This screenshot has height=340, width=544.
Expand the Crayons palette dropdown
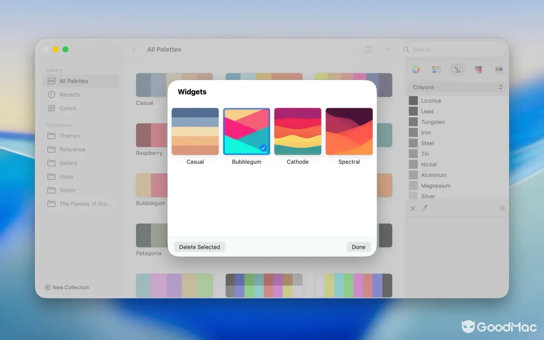tap(457, 87)
